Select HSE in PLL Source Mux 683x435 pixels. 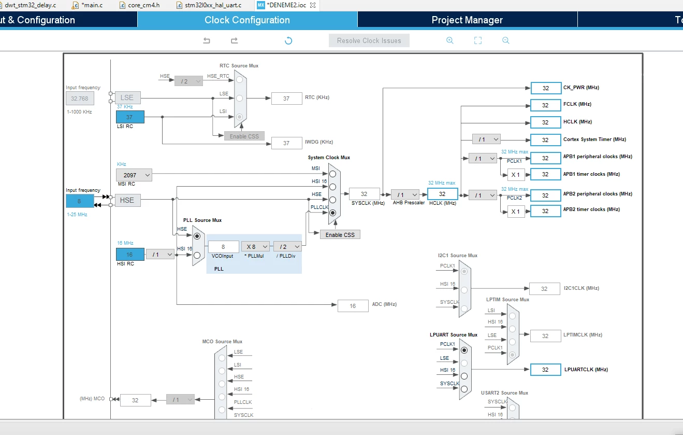pos(197,236)
